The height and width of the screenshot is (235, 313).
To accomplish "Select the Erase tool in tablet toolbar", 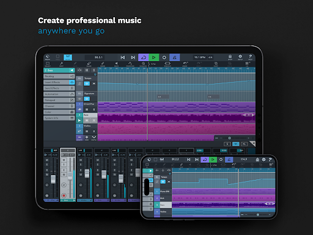I will (89, 64).
